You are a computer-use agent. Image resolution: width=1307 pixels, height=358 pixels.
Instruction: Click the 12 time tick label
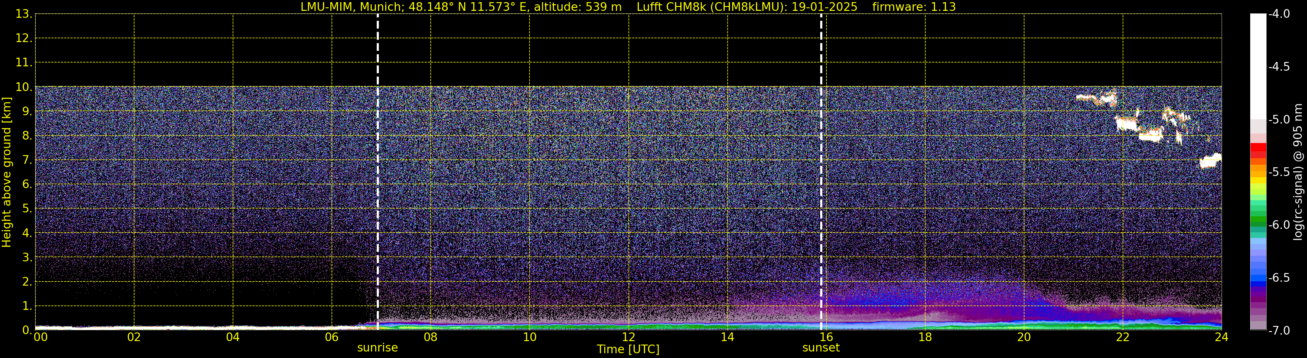click(629, 337)
